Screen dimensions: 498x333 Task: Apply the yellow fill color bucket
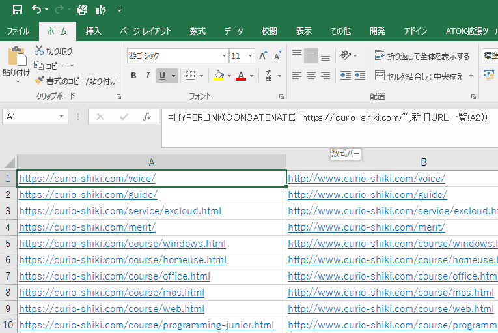tap(219, 76)
